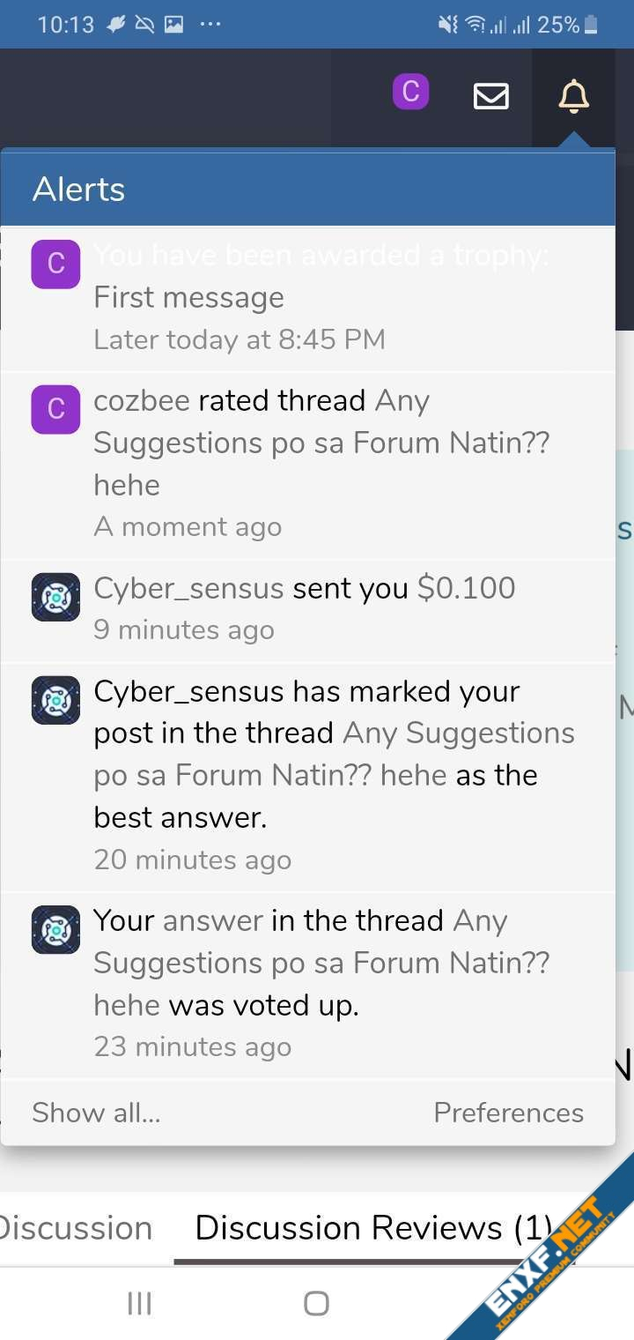Image resolution: width=634 pixels, height=1340 pixels.
Task: Open the alerts bell icon
Action: (x=573, y=96)
